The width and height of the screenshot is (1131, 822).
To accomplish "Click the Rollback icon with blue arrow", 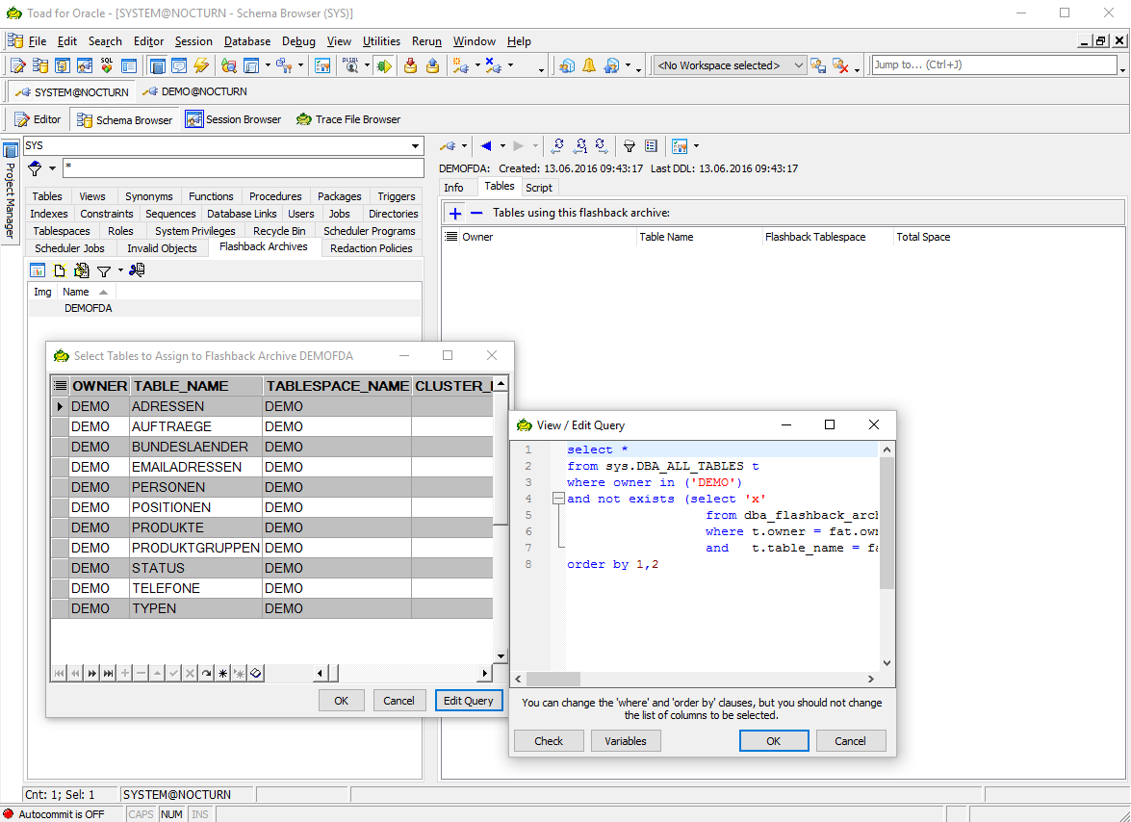I will (433, 65).
